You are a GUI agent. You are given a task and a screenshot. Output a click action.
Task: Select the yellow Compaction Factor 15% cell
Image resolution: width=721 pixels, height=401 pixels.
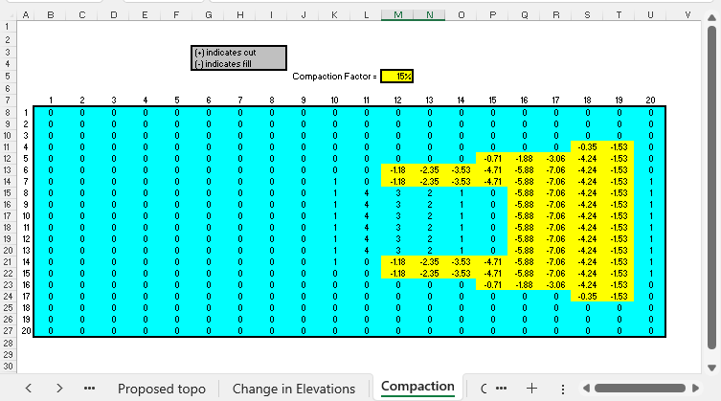click(396, 76)
